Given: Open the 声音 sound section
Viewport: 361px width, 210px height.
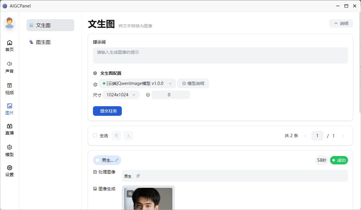Looking at the screenshot, I should point(10,67).
